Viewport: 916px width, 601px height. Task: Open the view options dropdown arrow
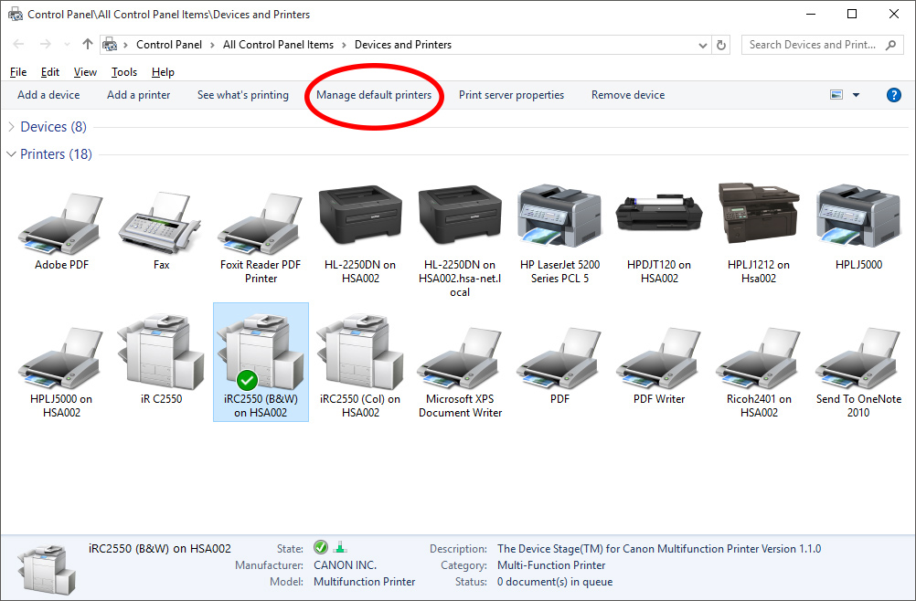[x=856, y=95]
